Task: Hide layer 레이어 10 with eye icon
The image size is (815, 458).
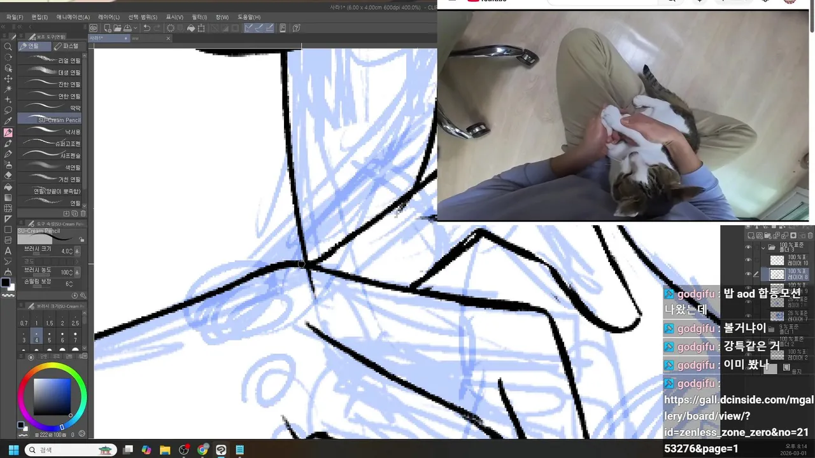Action: 748,260
